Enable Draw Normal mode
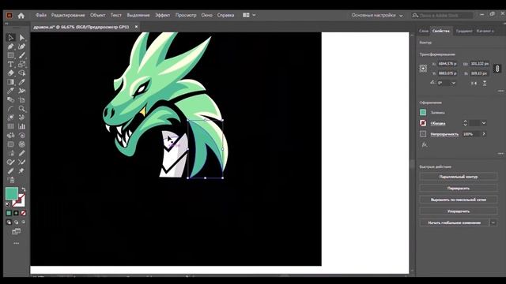The image size is (506, 284). pyautogui.click(x=9, y=222)
